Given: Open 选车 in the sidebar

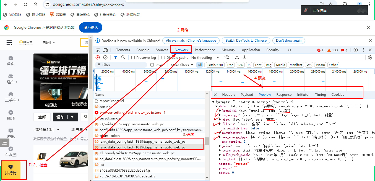Looking at the screenshot, I should [x=12, y=79].
